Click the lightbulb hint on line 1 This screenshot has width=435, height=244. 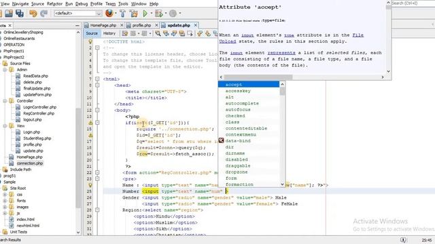tap(90, 41)
